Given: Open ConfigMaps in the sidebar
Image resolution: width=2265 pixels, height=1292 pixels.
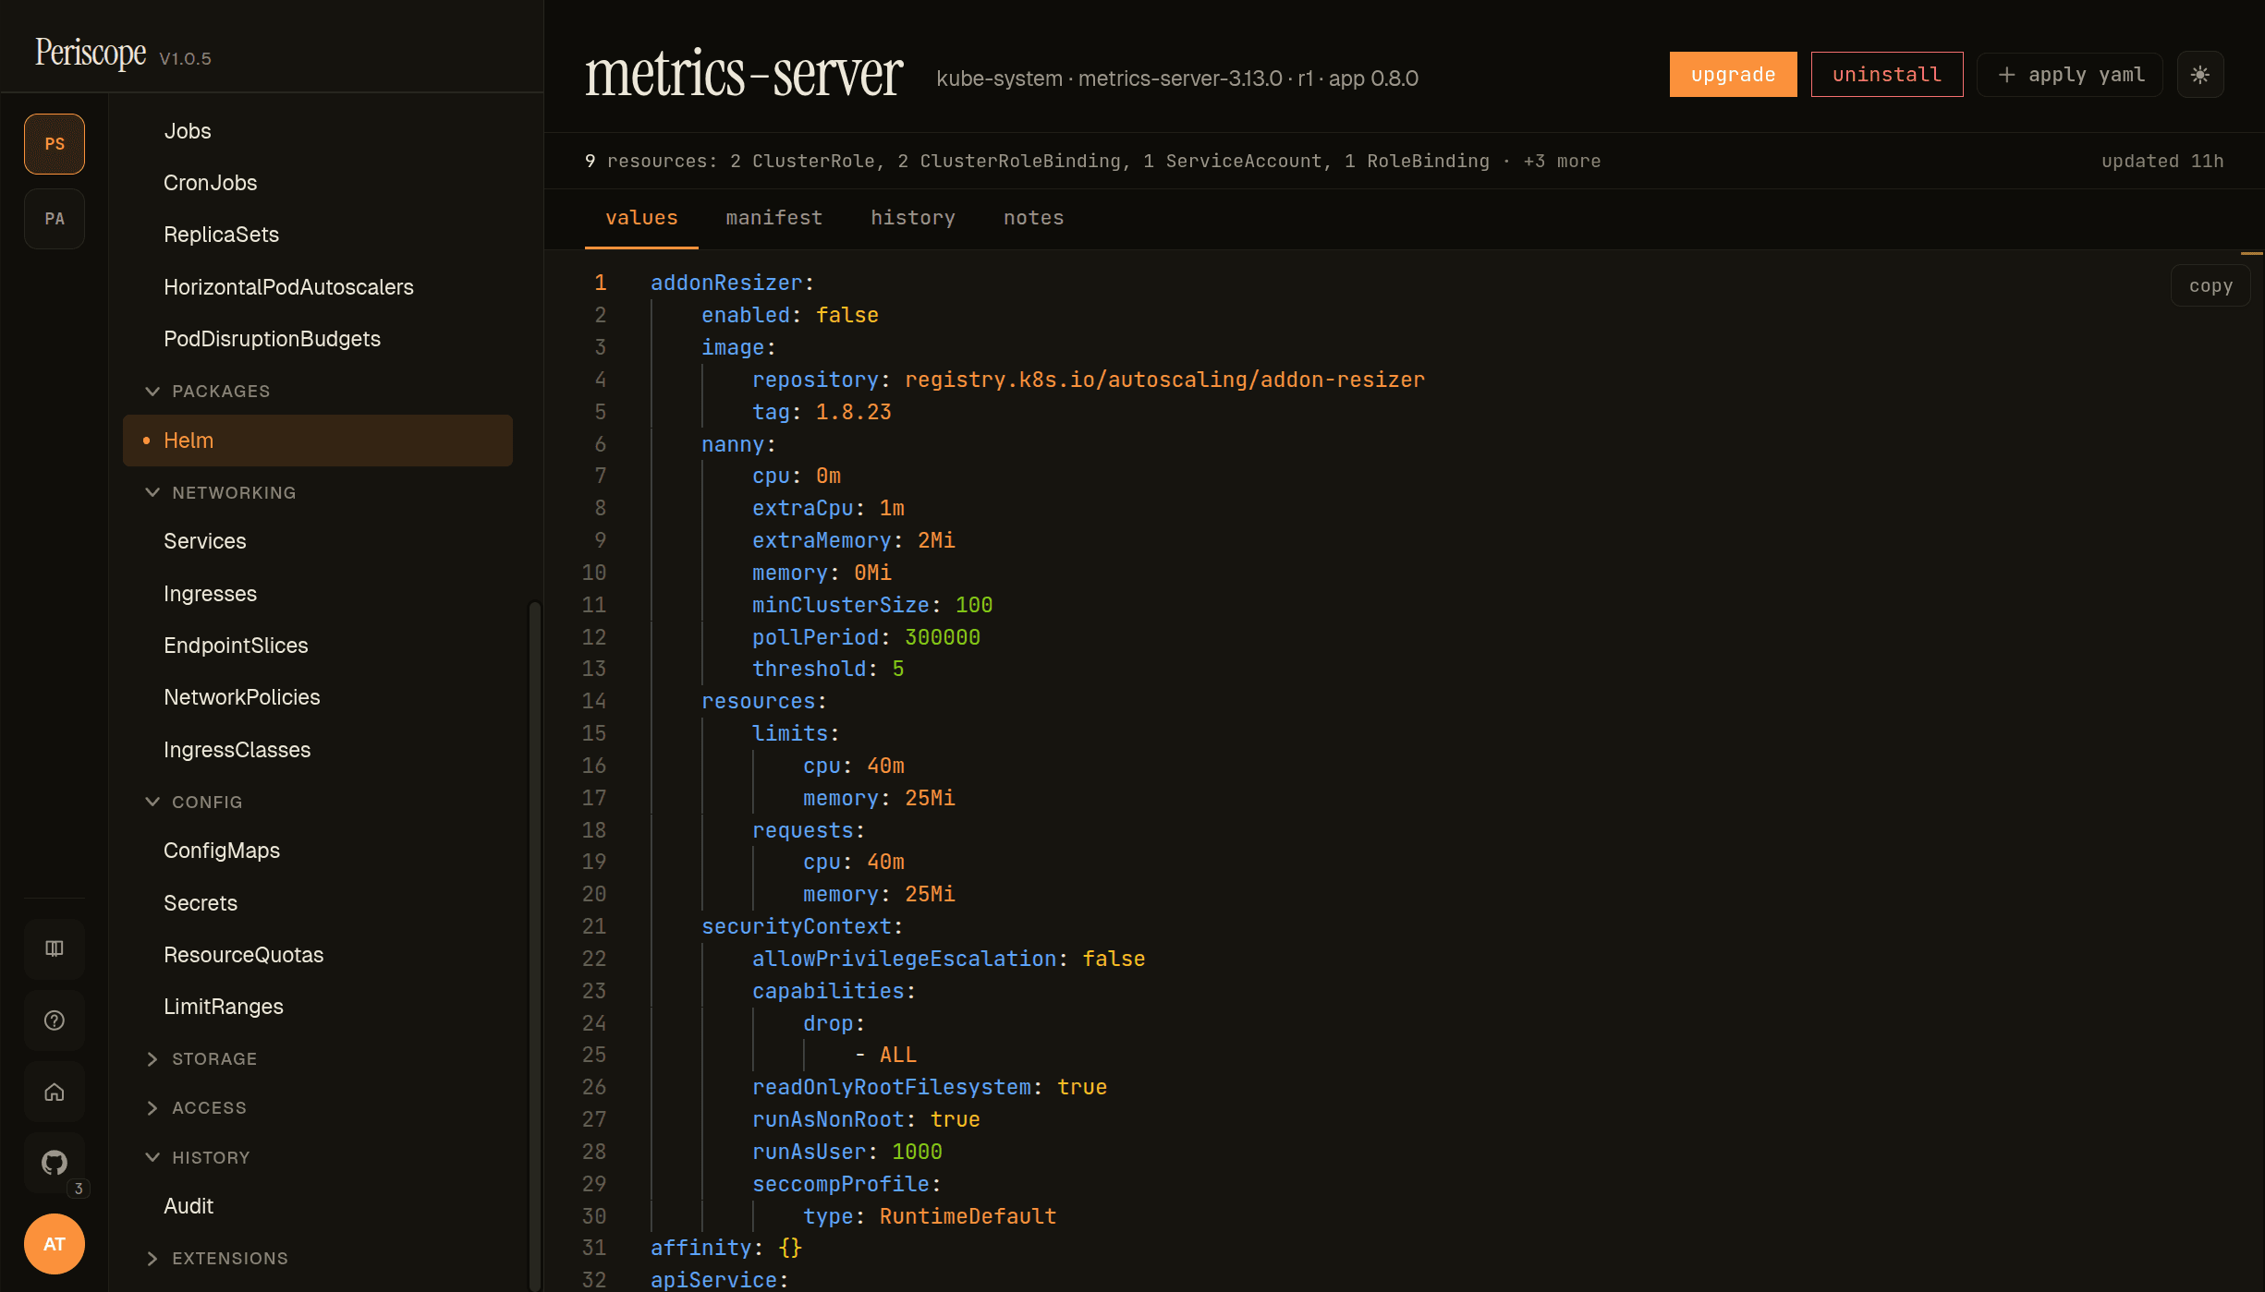Looking at the screenshot, I should click(317, 851).
